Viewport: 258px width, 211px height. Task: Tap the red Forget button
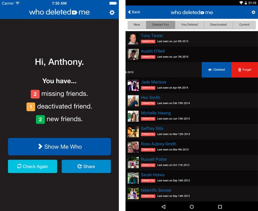tap(244, 70)
